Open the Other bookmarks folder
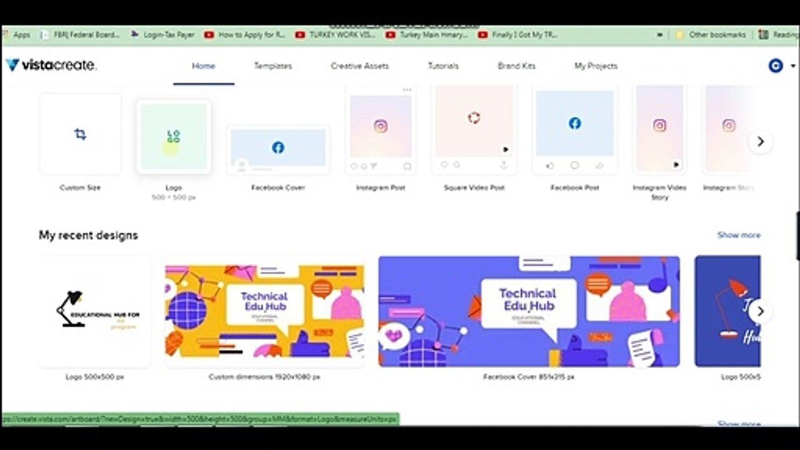800x450 pixels. coord(711,35)
